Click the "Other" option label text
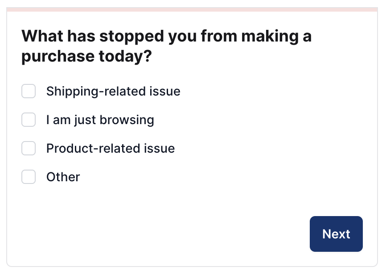Image resolution: width=386 pixels, height=275 pixels. [x=63, y=177]
